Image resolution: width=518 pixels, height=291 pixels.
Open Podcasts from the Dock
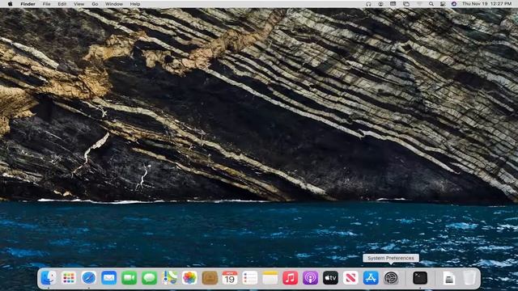point(311,278)
